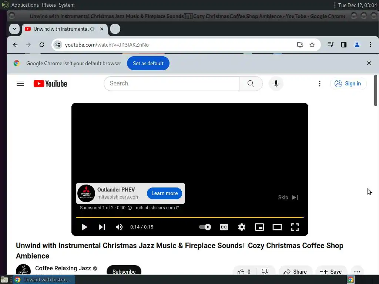
Task: Click show desktop icon in bottom panel
Action: click(4, 280)
